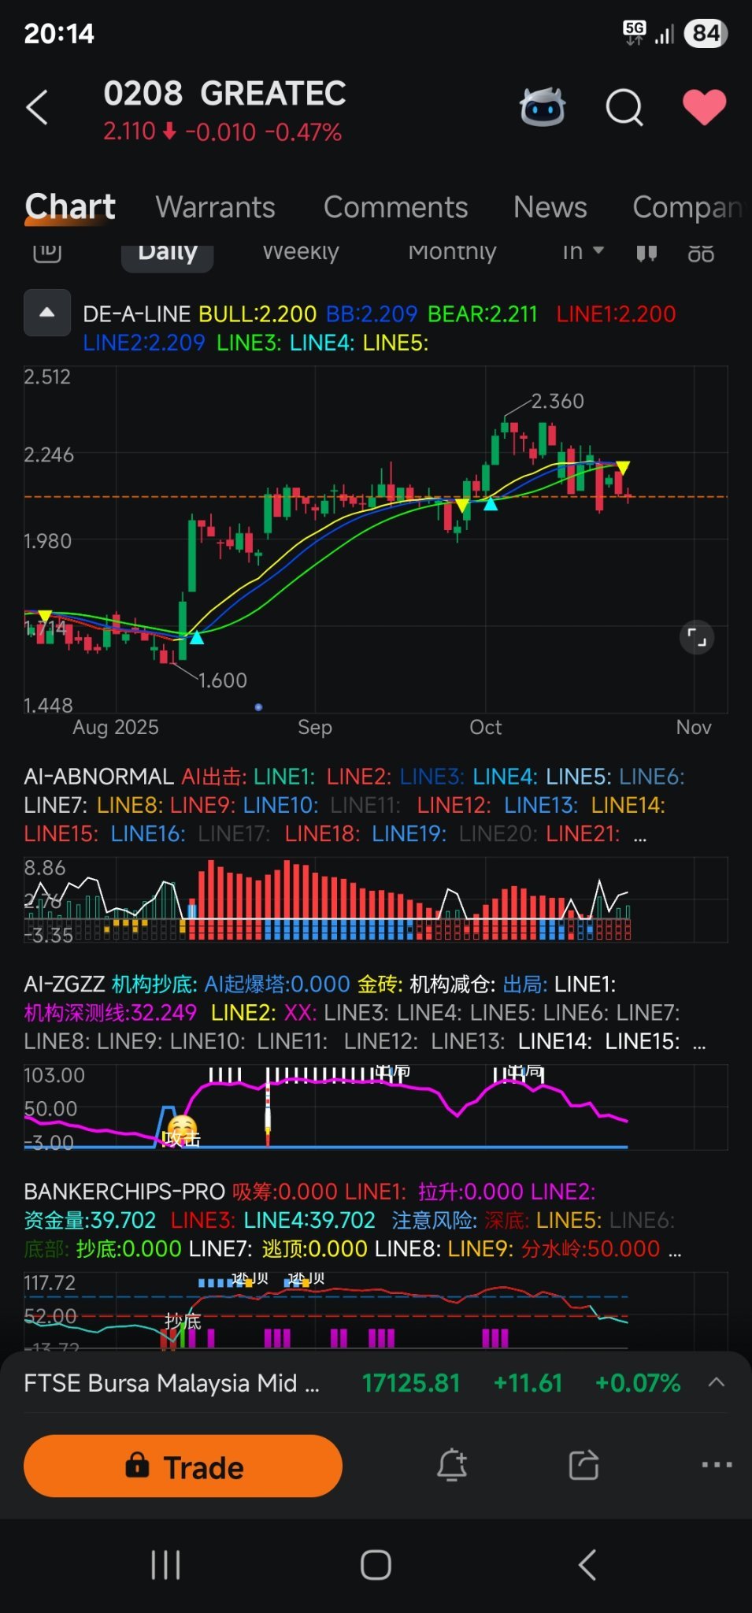Tap the AI-ABNORMAL indicator title

pyautogui.click(x=98, y=777)
